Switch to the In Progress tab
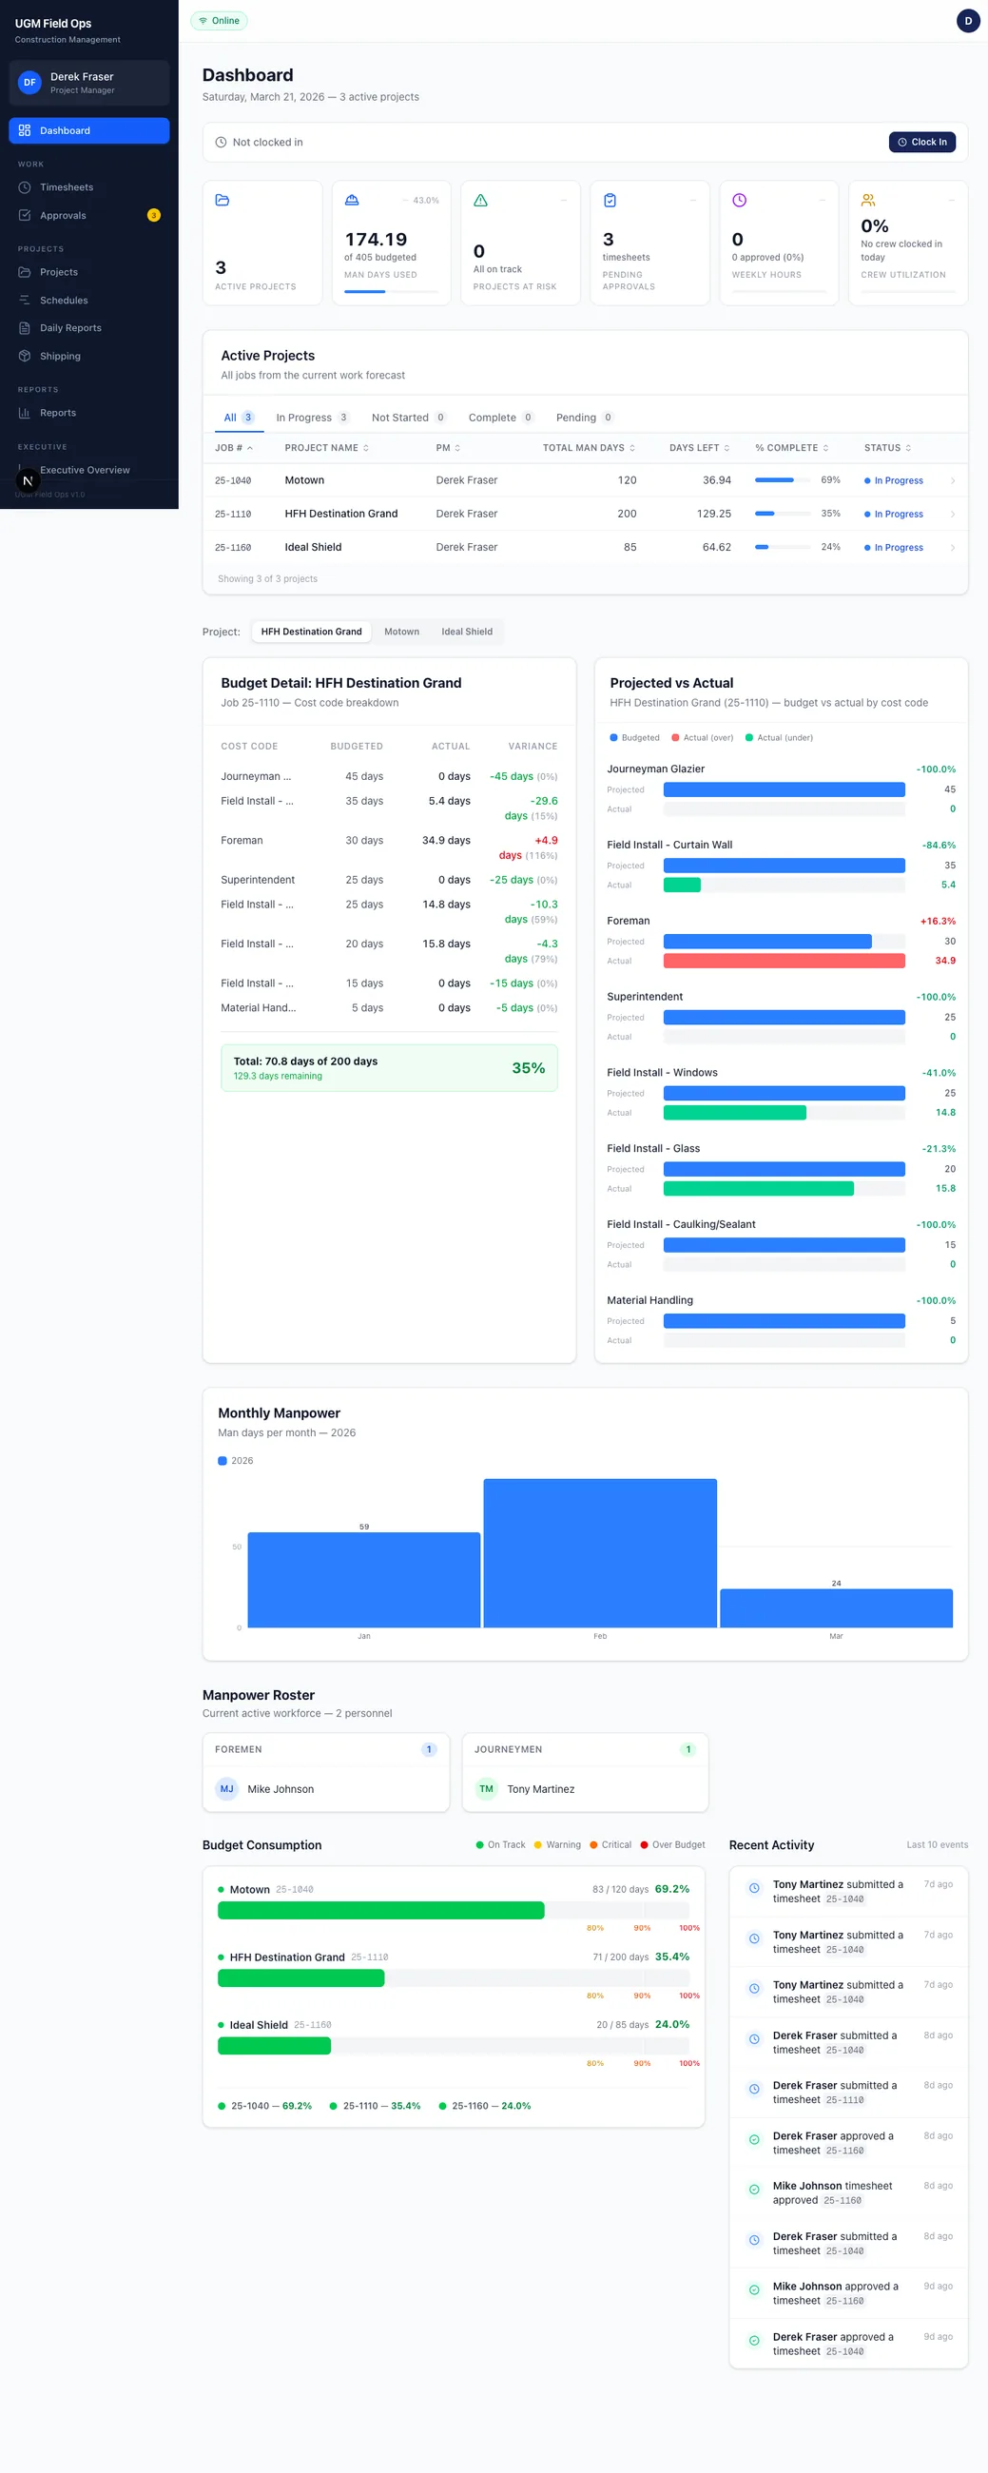 pyautogui.click(x=312, y=418)
